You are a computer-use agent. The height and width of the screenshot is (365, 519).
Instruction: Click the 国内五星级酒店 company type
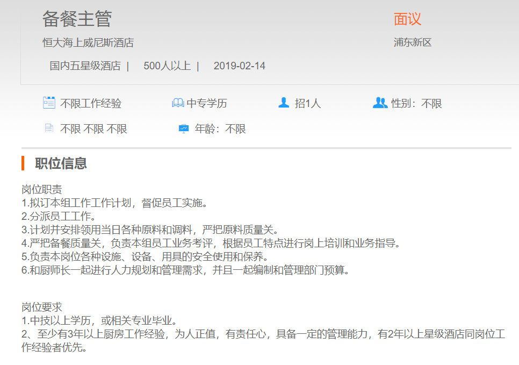[x=85, y=66]
